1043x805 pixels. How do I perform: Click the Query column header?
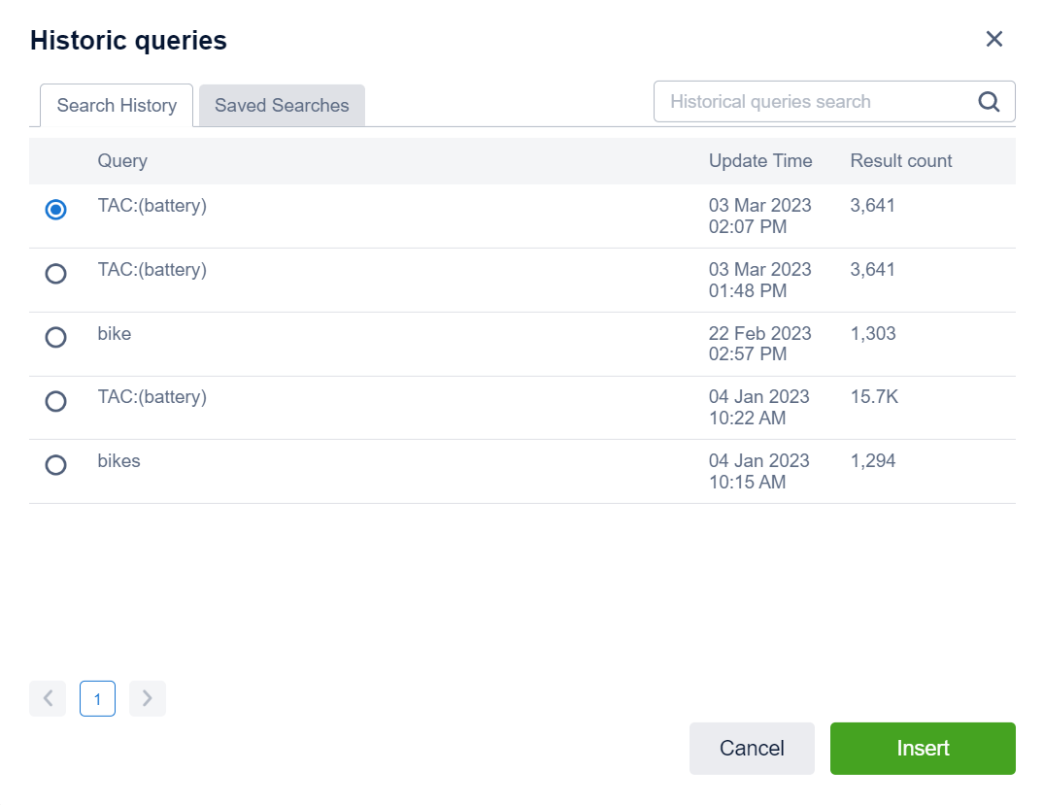[x=122, y=161]
